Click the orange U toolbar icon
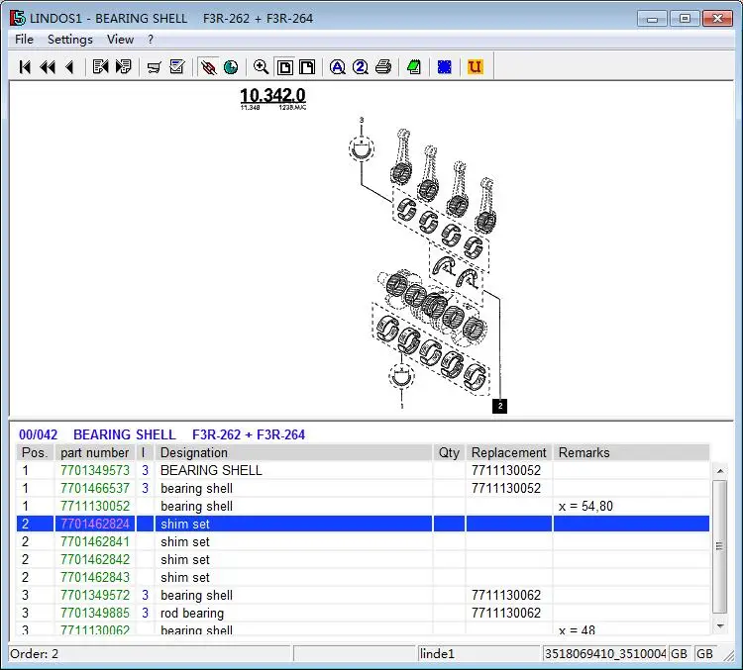This screenshot has height=670, width=743. click(x=475, y=67)
